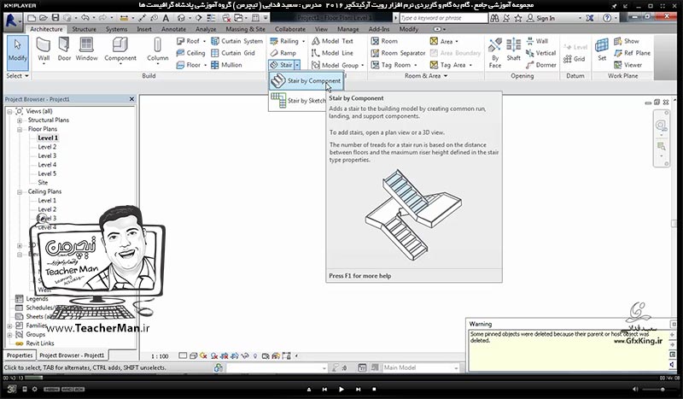The image size is (683, 399).
Task: Switch to the Annotate tab
Action: pyautogui.click(x=173, y=29)
